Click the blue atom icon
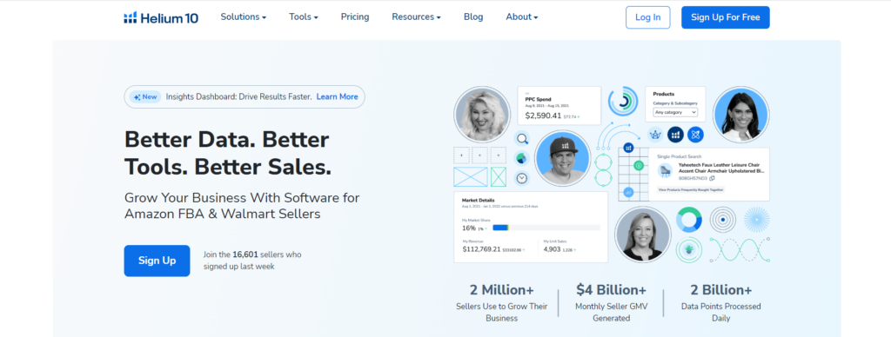891x337 pixels. click(695, 135)
